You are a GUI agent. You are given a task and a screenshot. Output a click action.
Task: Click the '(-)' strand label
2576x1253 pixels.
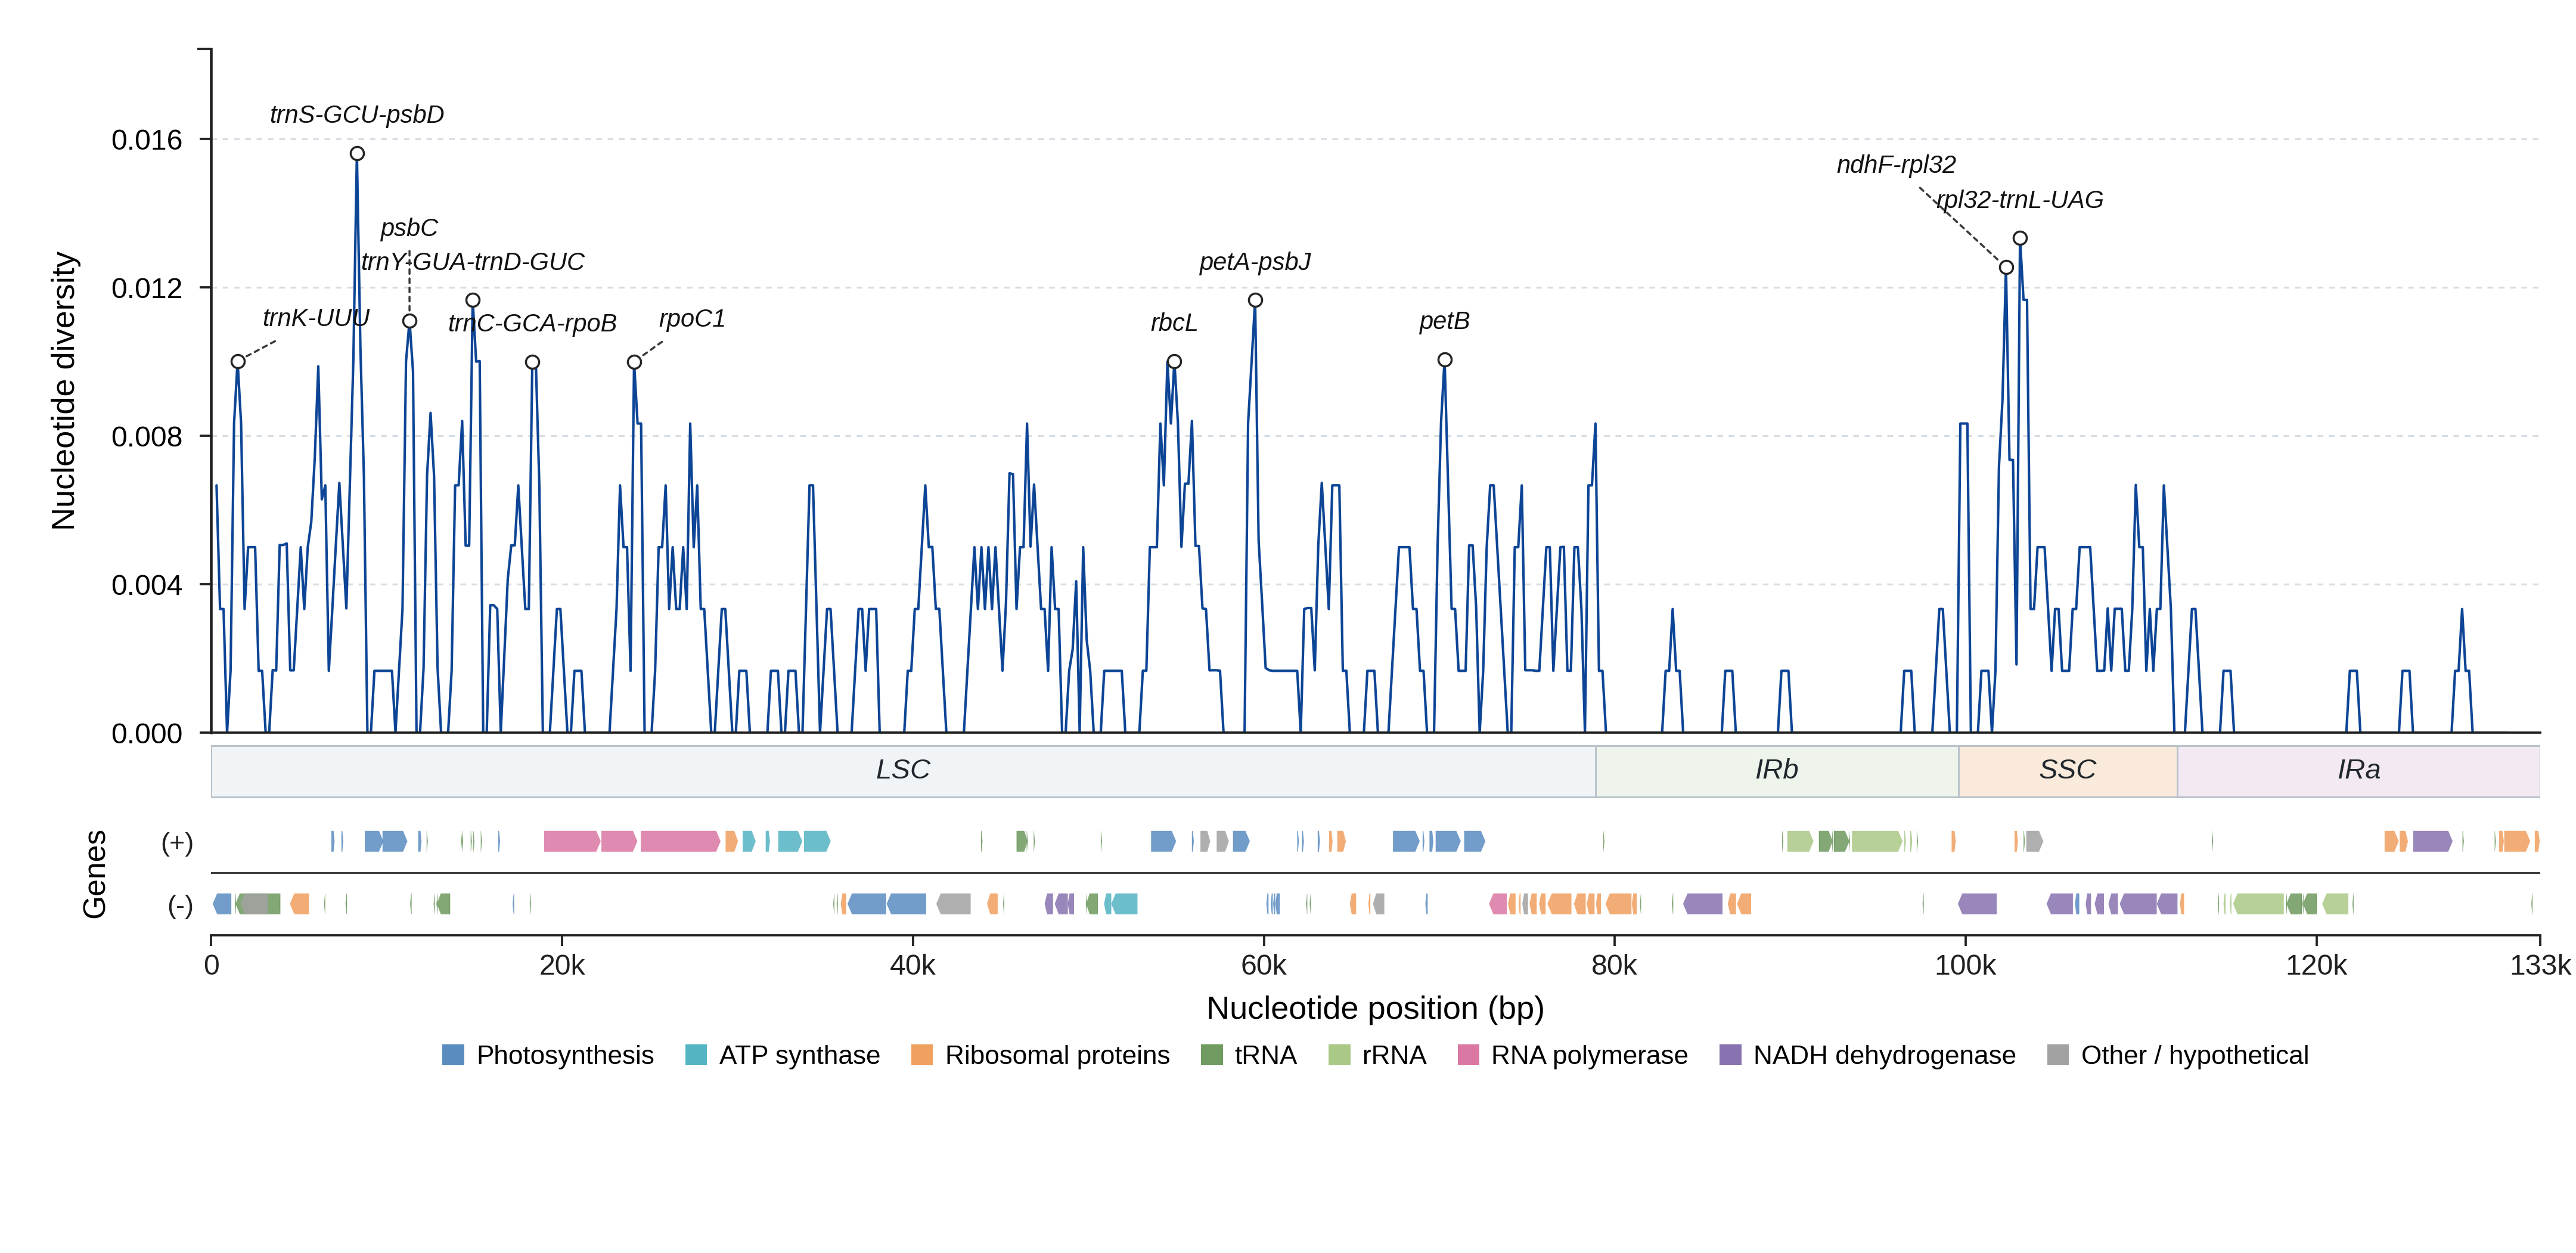point(180,906)
